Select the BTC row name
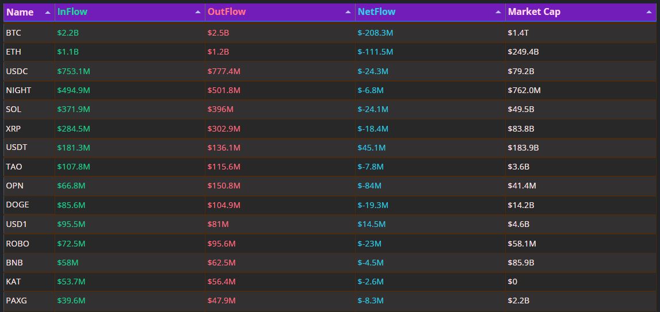Viewport: 660px width, 312px height. [14, 33]
